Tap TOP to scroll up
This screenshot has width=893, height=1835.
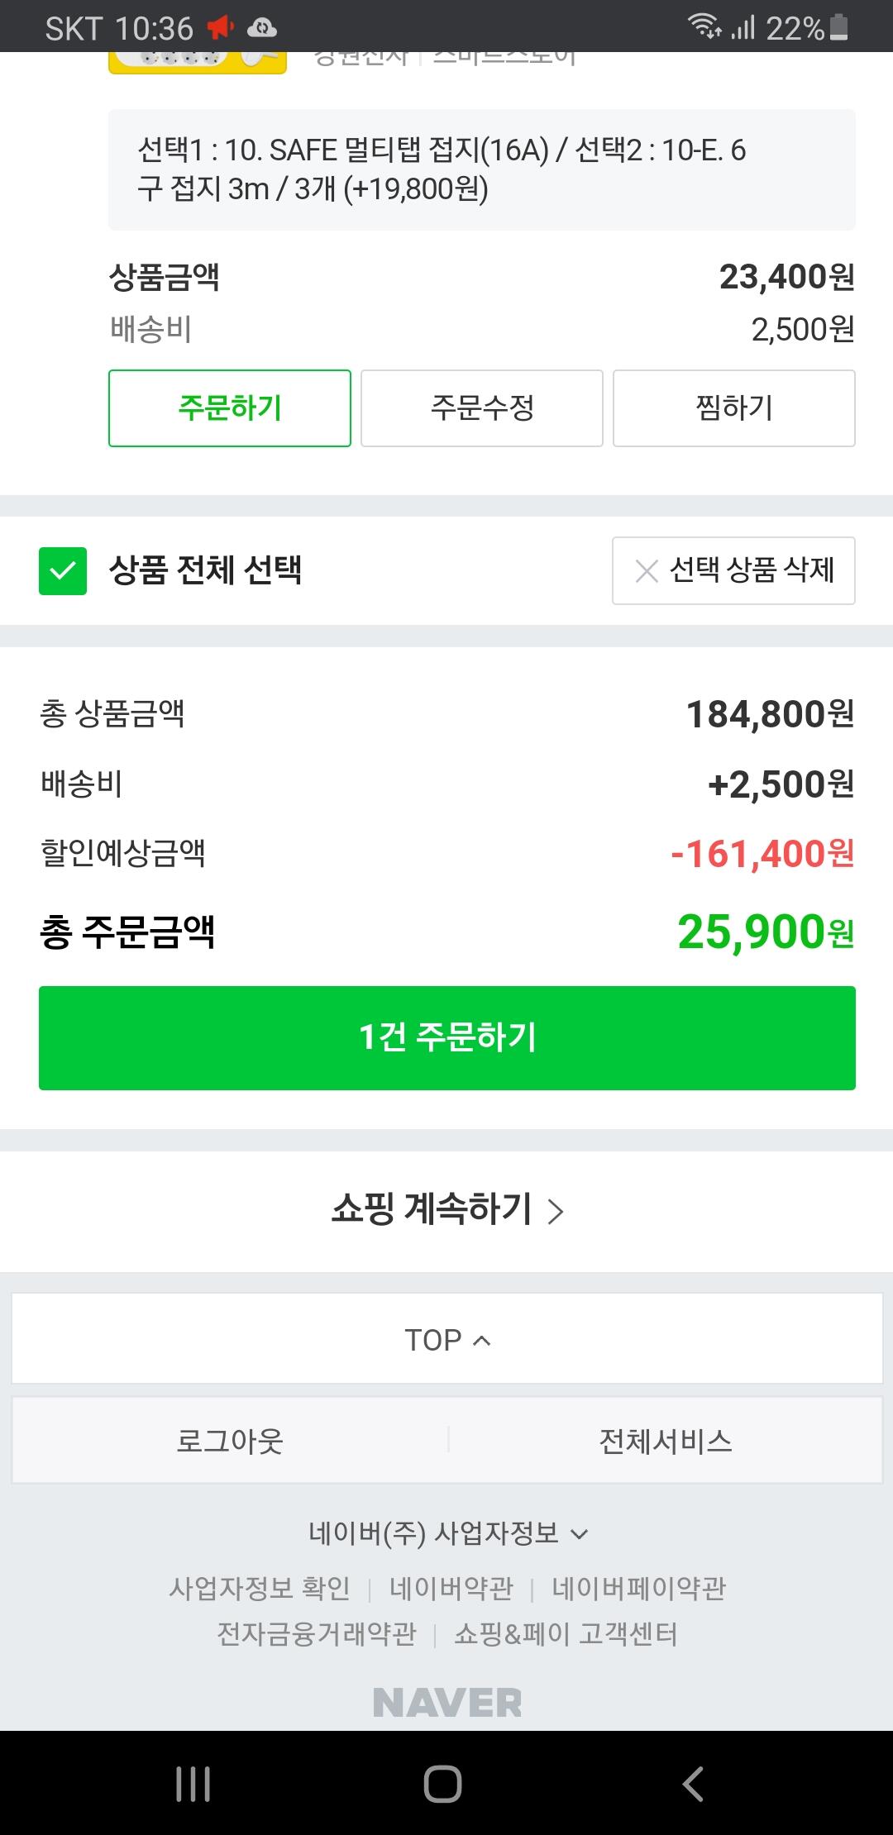pyautogui.click(x=447, y=1339)
